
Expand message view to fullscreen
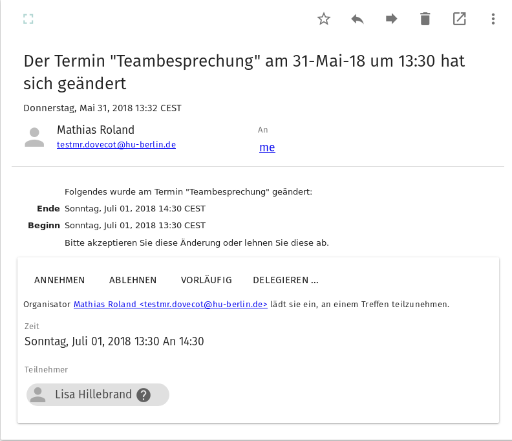28,19
